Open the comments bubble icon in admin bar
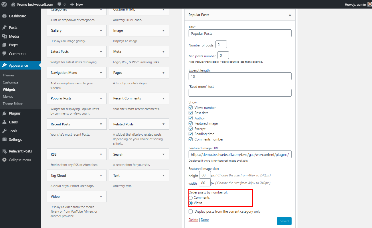Screen dimensions: 372x228 click(59, 5)
